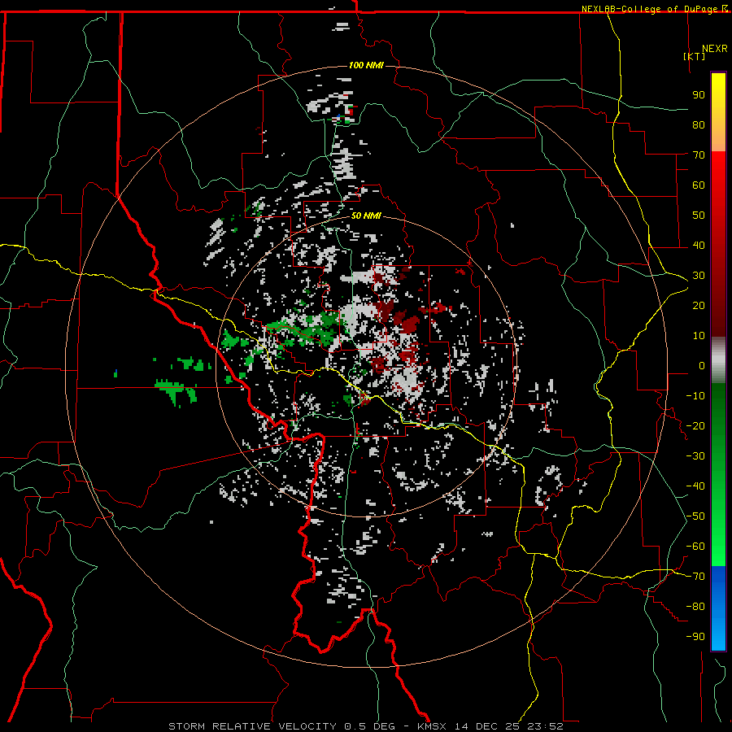Click the -90 value on velocity legend

click(695, 637)
